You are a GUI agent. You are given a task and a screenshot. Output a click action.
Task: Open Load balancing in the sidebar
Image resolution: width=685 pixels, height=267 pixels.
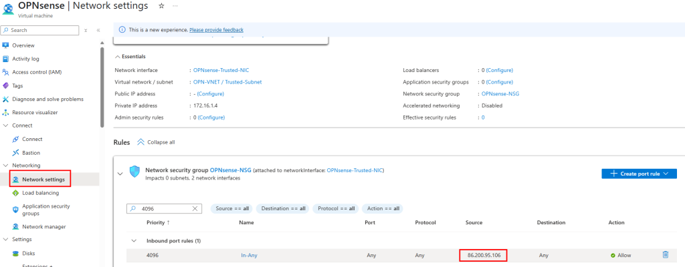(x=41, y=193)
